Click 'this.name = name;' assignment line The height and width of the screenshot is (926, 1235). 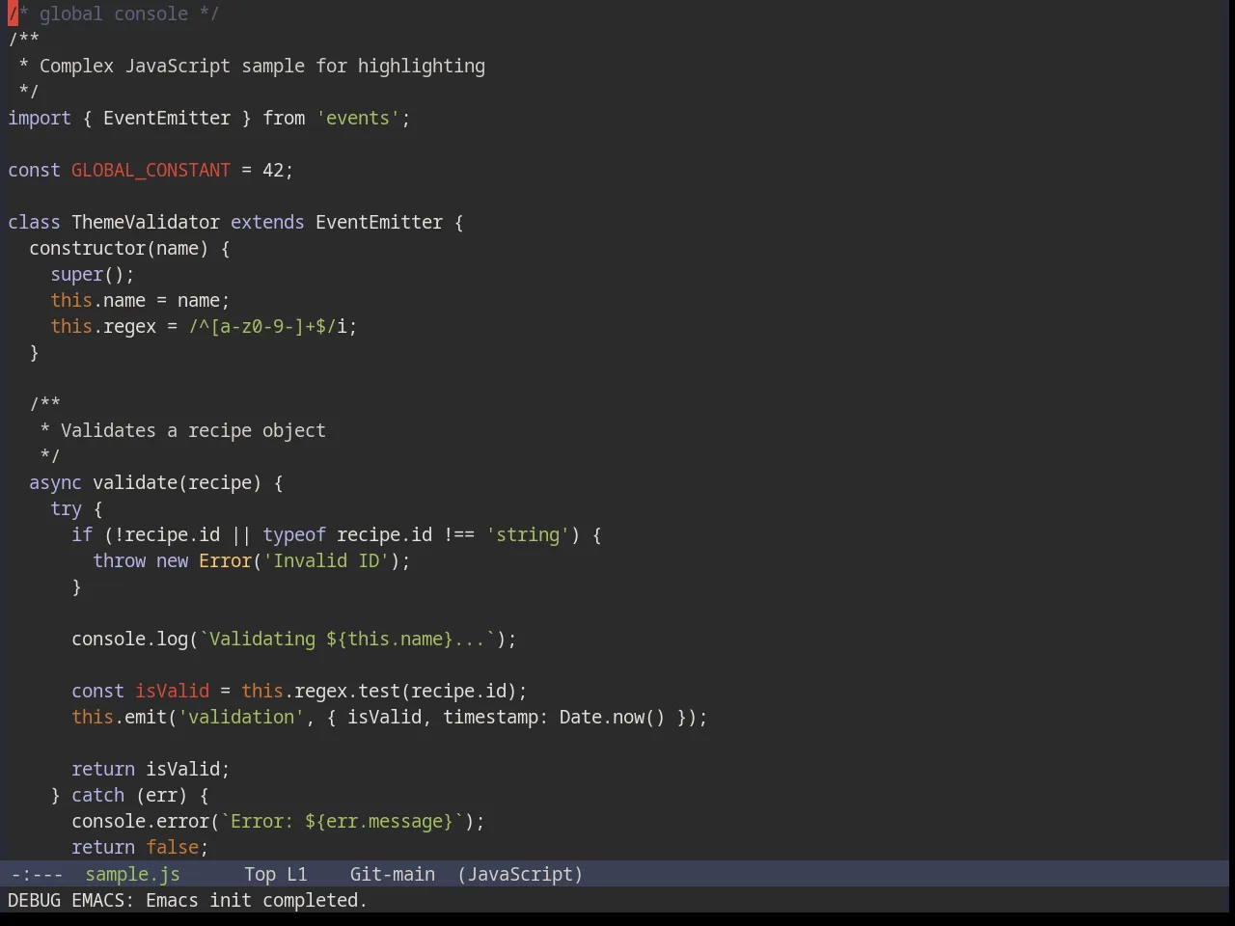(x=140, y=300)
